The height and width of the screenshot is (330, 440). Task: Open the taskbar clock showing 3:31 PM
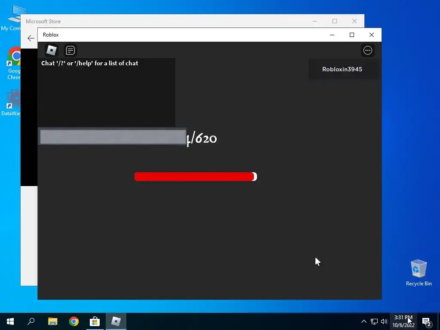coord(403,321)
